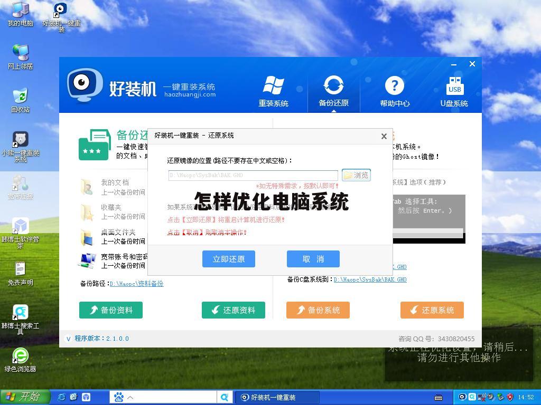Screen dimensions: 541x405
Task: Click 还原资料 green button
Action: coord(233,310)
